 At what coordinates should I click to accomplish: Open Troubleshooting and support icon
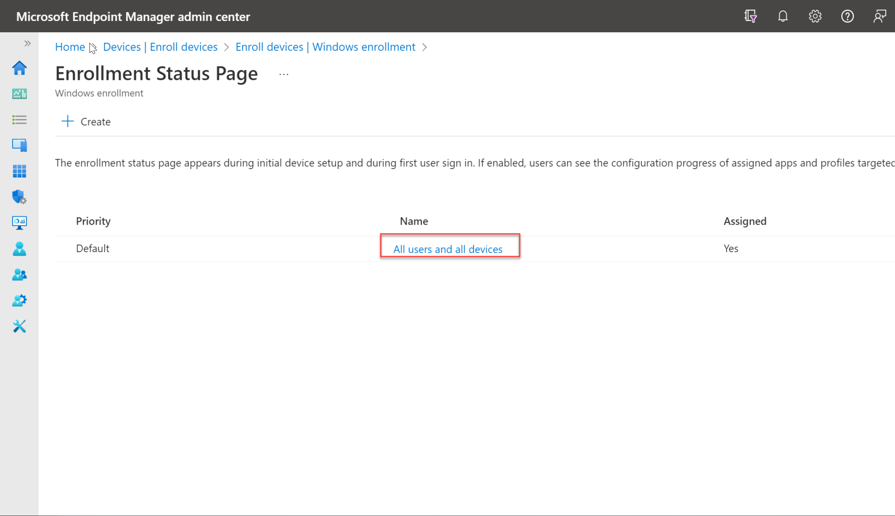[19, 326]
